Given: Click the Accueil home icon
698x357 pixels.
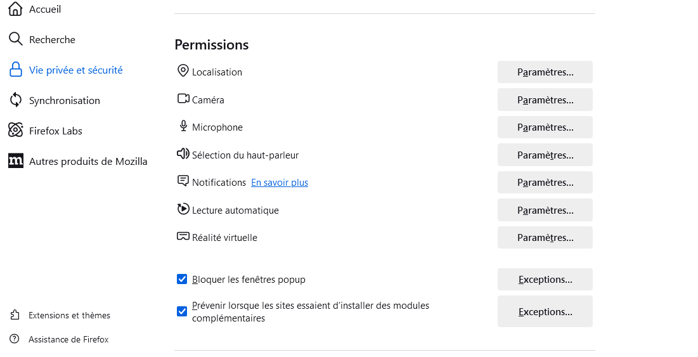Looking at the screenshot, I should coord(16,9).
